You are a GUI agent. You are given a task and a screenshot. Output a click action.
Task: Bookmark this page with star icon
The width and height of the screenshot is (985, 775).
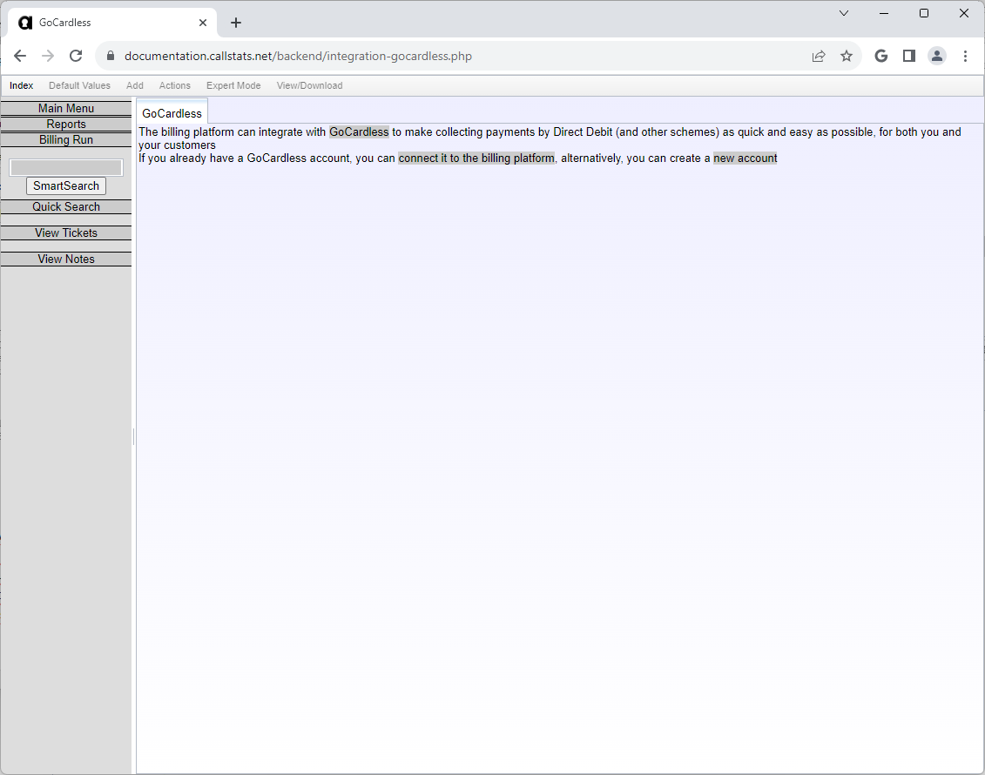846,56
